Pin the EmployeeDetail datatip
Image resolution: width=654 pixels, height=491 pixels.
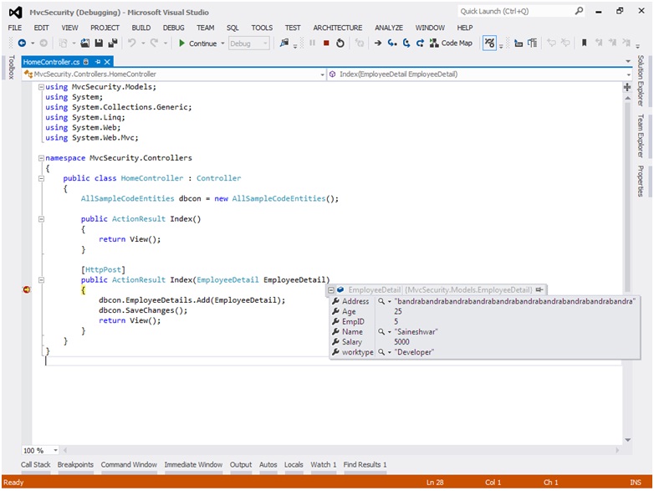(539, 289)
